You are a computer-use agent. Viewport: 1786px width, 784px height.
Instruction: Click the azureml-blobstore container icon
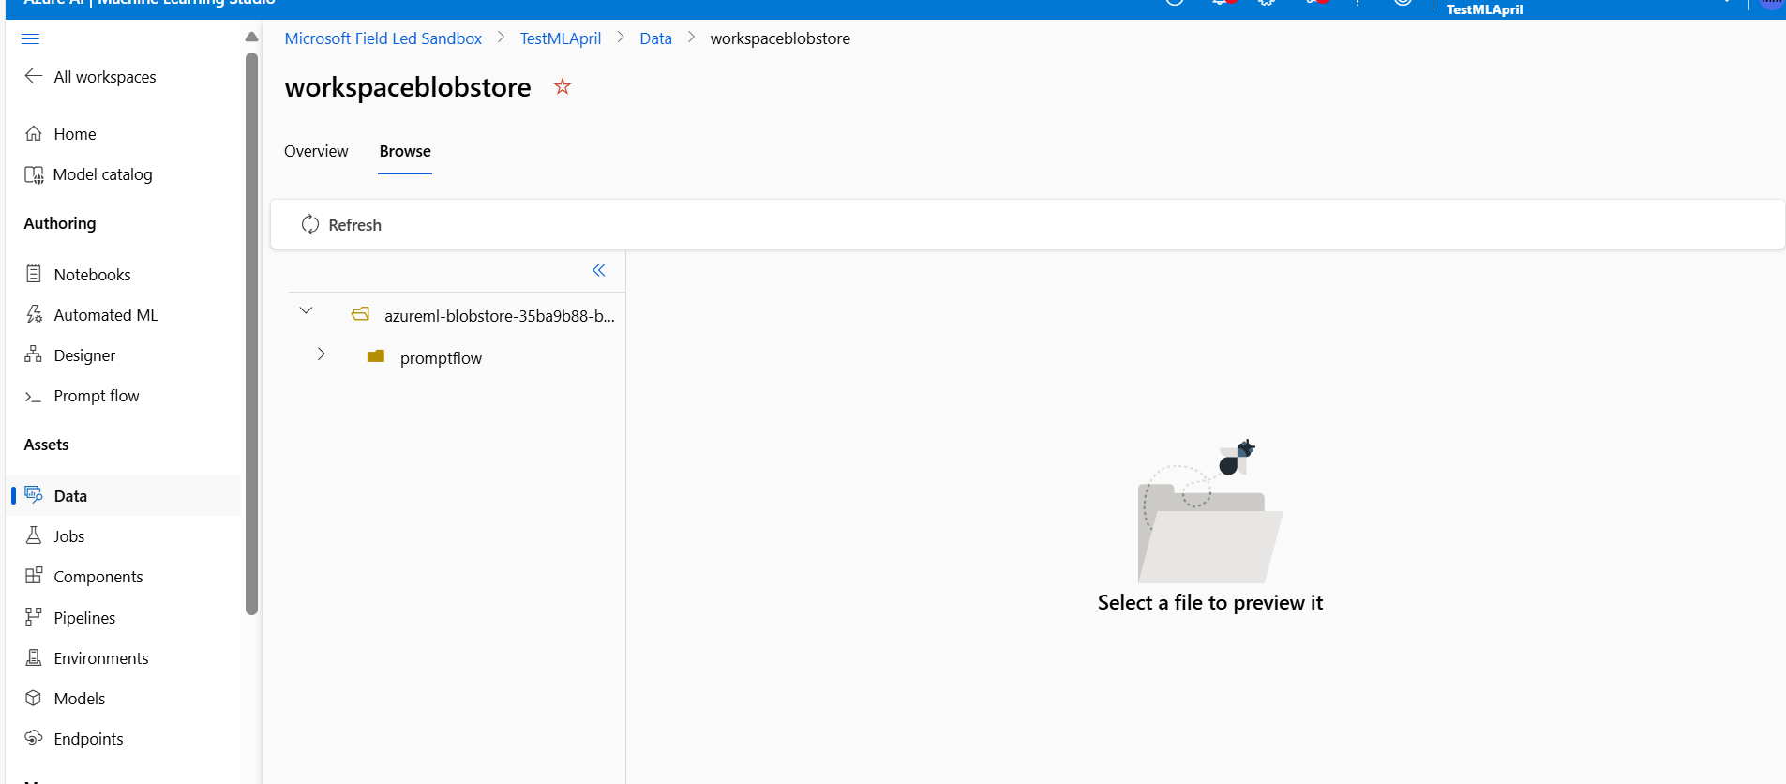pos(361,315)
